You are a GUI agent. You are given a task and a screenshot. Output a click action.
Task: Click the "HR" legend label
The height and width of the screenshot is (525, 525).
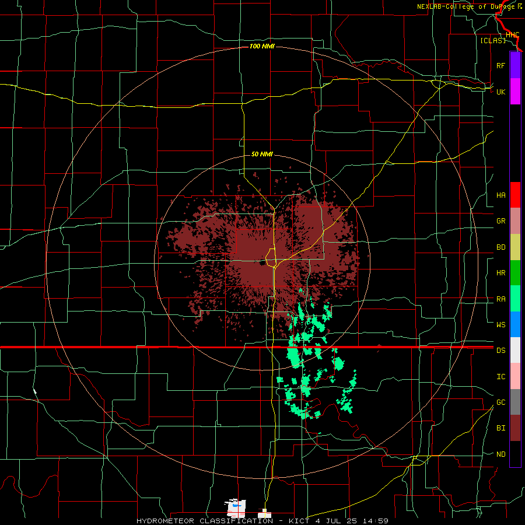point(501,273)
